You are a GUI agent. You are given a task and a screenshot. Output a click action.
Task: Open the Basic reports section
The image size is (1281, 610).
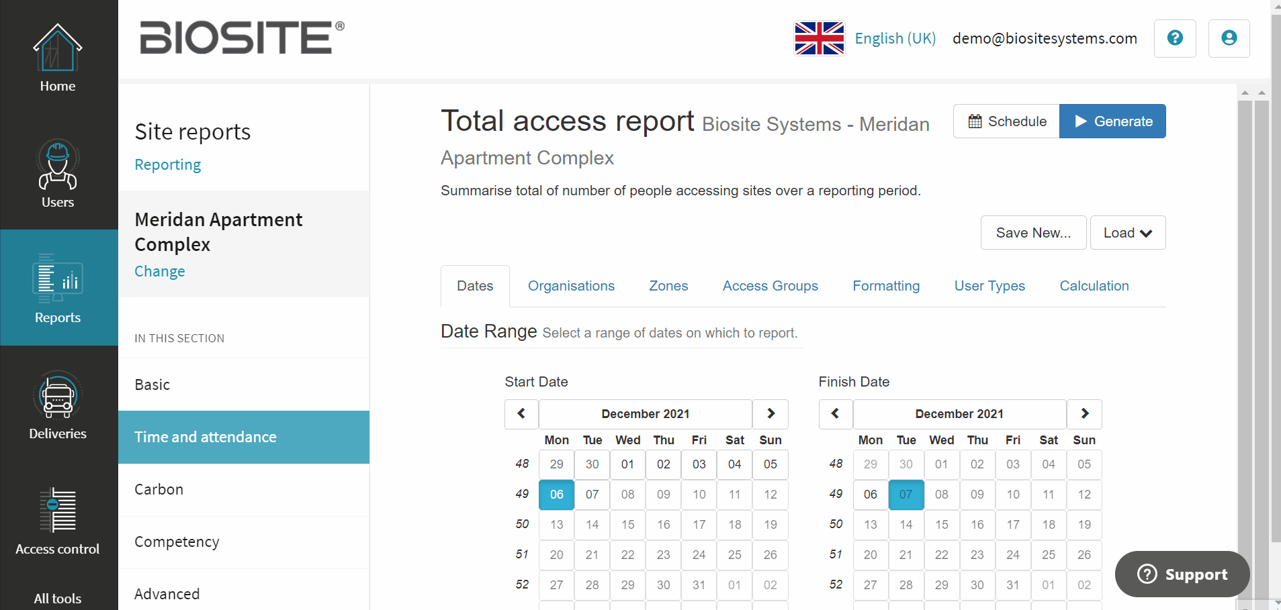point(244,385)
